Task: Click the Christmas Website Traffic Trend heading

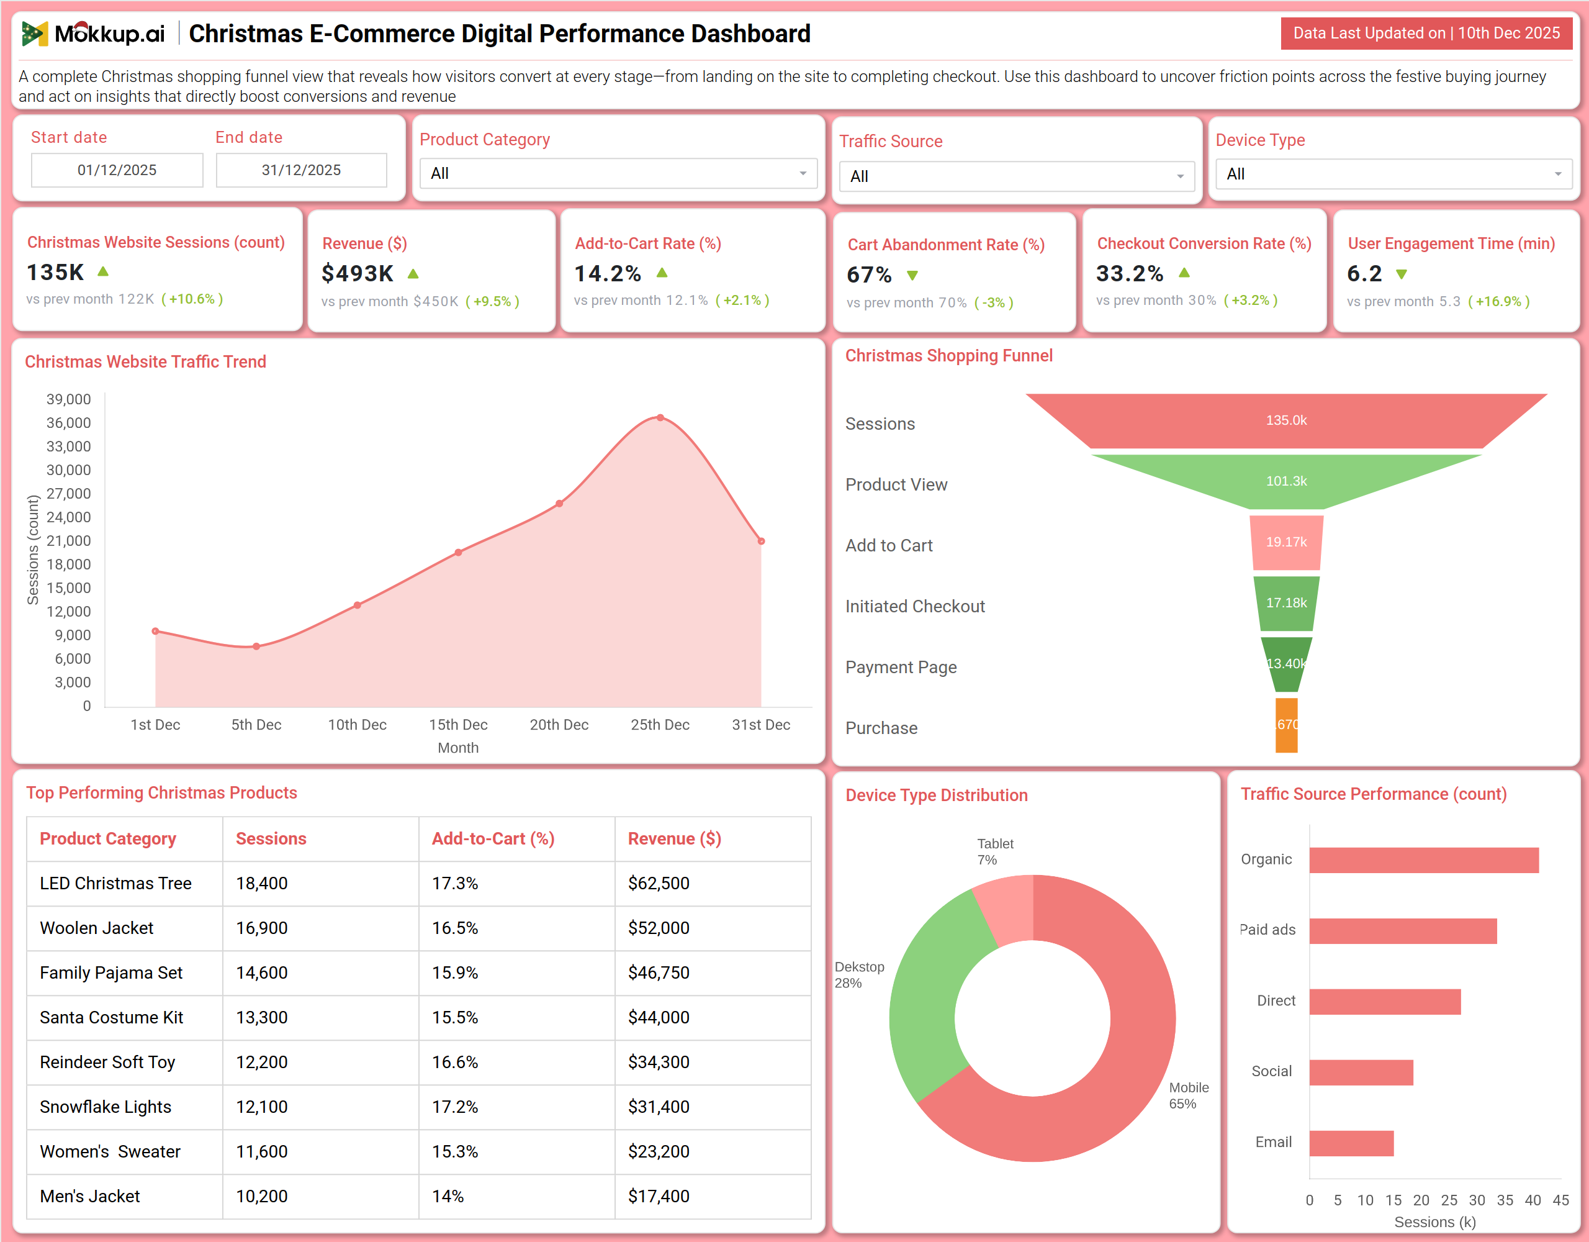Action: pyautogui.click(x=145, y=362)
